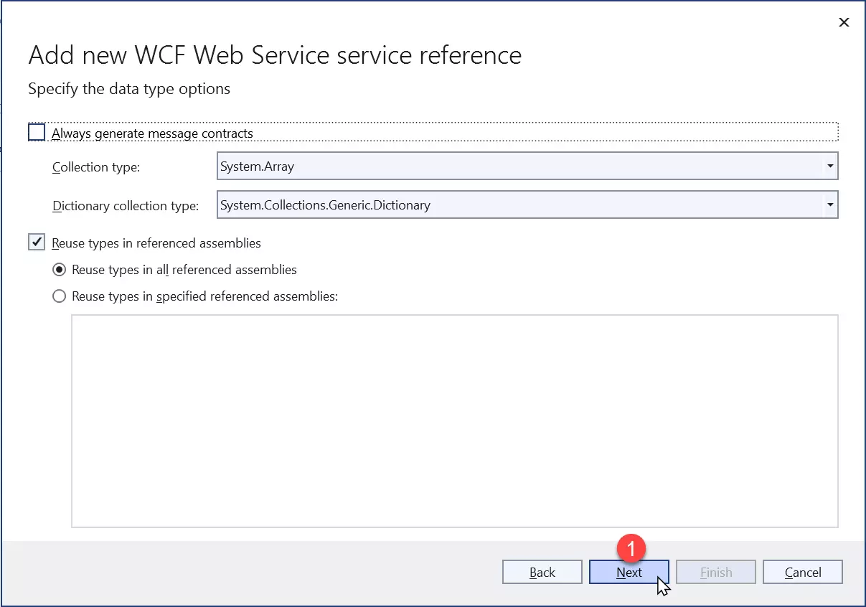
Task: Choose Reuse types in specified referenced assemblies
Action: pyautogui.click(x=60, y=296)
